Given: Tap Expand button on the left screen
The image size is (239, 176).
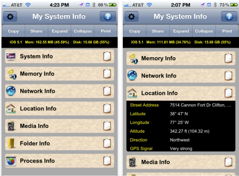Looking at the screenshot, I should click(x=60, y=31).
